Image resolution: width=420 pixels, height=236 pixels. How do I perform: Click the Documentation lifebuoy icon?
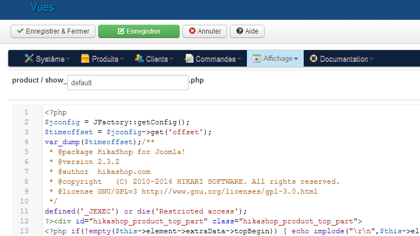click(314, 58)
